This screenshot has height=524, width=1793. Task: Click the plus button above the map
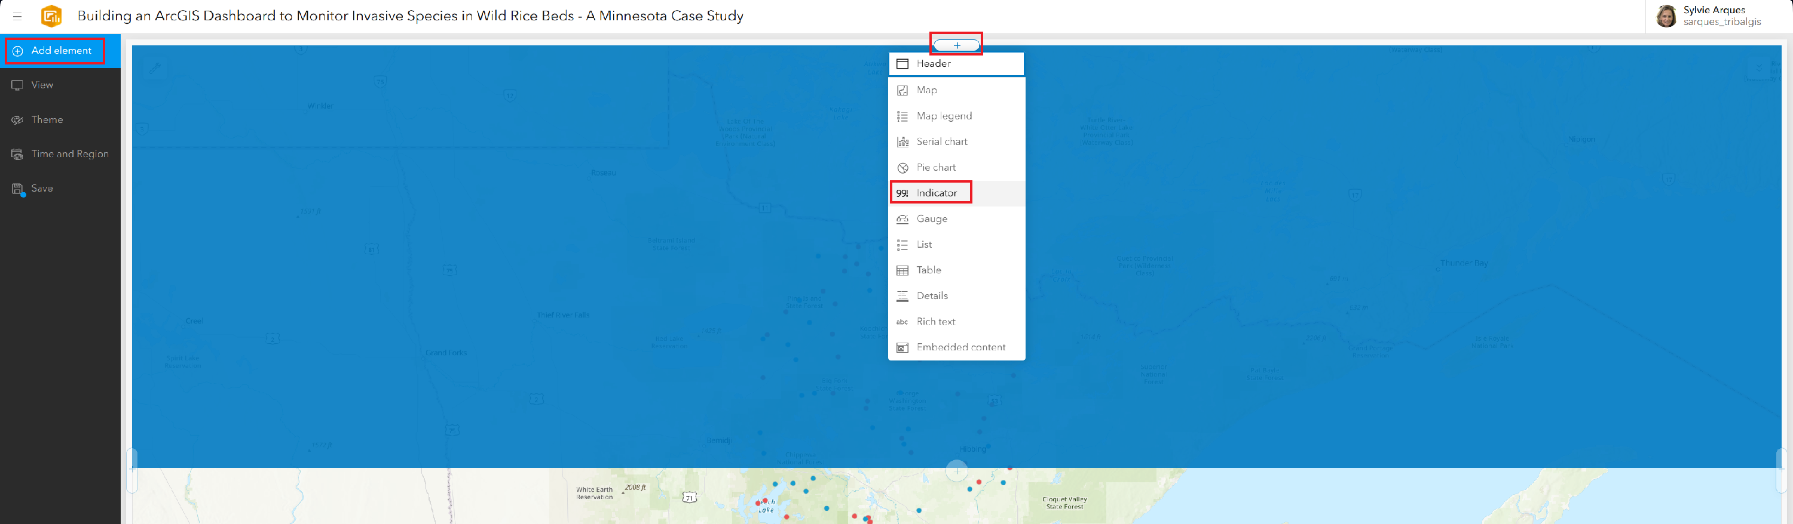tap(956, 45)
